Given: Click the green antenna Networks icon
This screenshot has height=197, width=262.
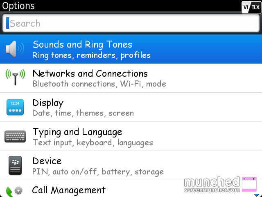Looking at the screenshot, I should tap(15, 77).
